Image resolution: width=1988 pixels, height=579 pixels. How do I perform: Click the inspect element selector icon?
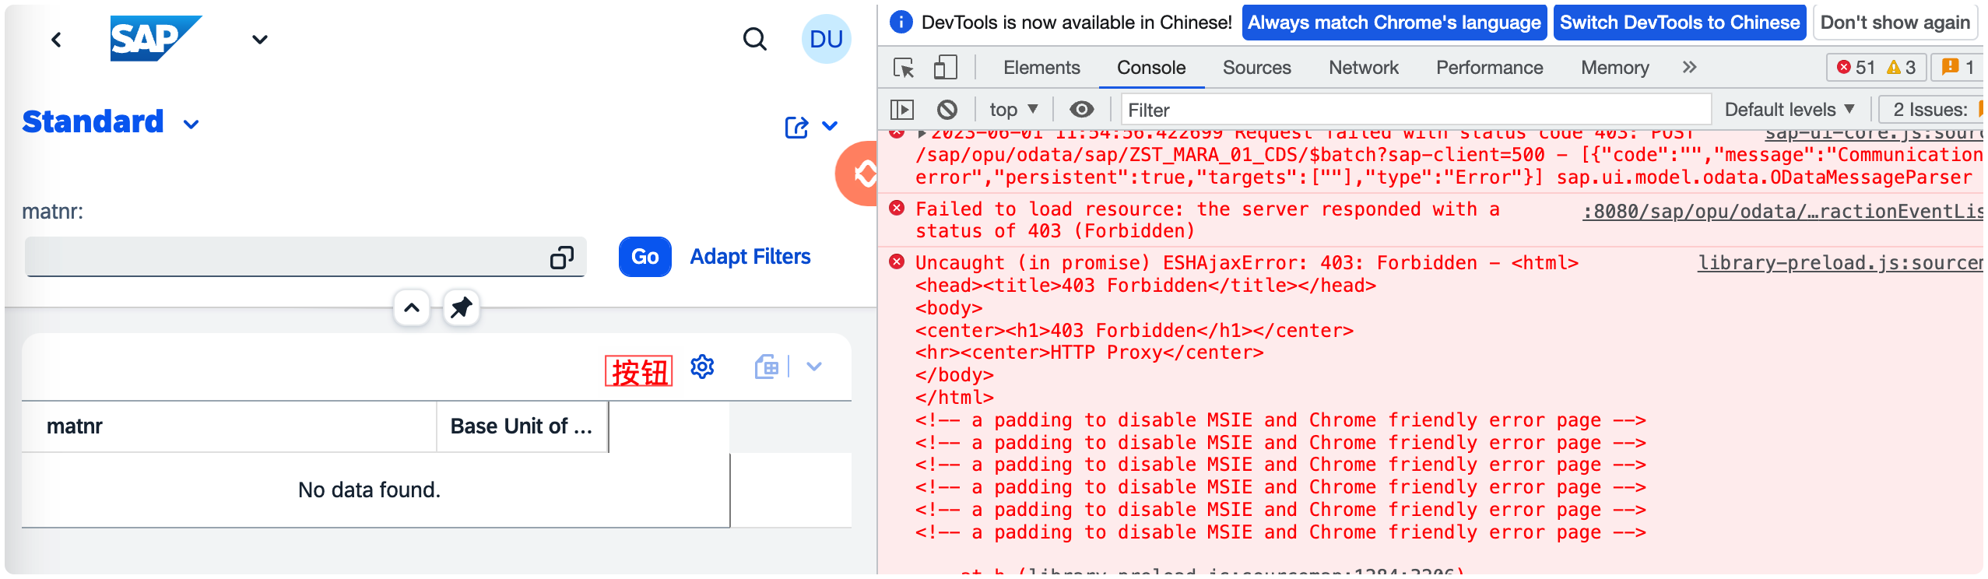point(904,68)
